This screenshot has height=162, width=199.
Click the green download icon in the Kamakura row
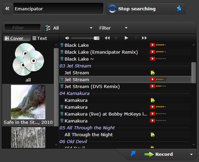(x=153, y=100)
